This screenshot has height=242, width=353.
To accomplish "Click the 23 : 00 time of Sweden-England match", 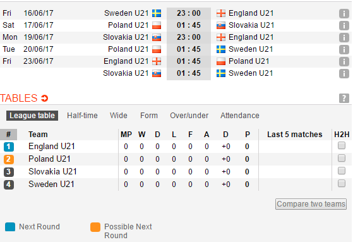I will [189, 13].
